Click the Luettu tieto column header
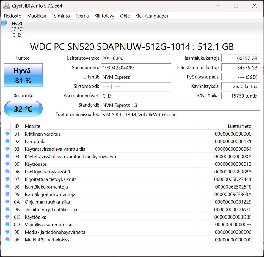The height and width of the screenshot is (257, 264). [x=226, y=126]
